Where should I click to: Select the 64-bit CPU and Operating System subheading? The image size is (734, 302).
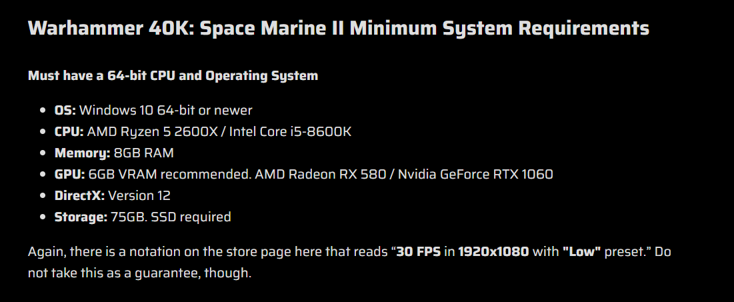pos(173,76)
